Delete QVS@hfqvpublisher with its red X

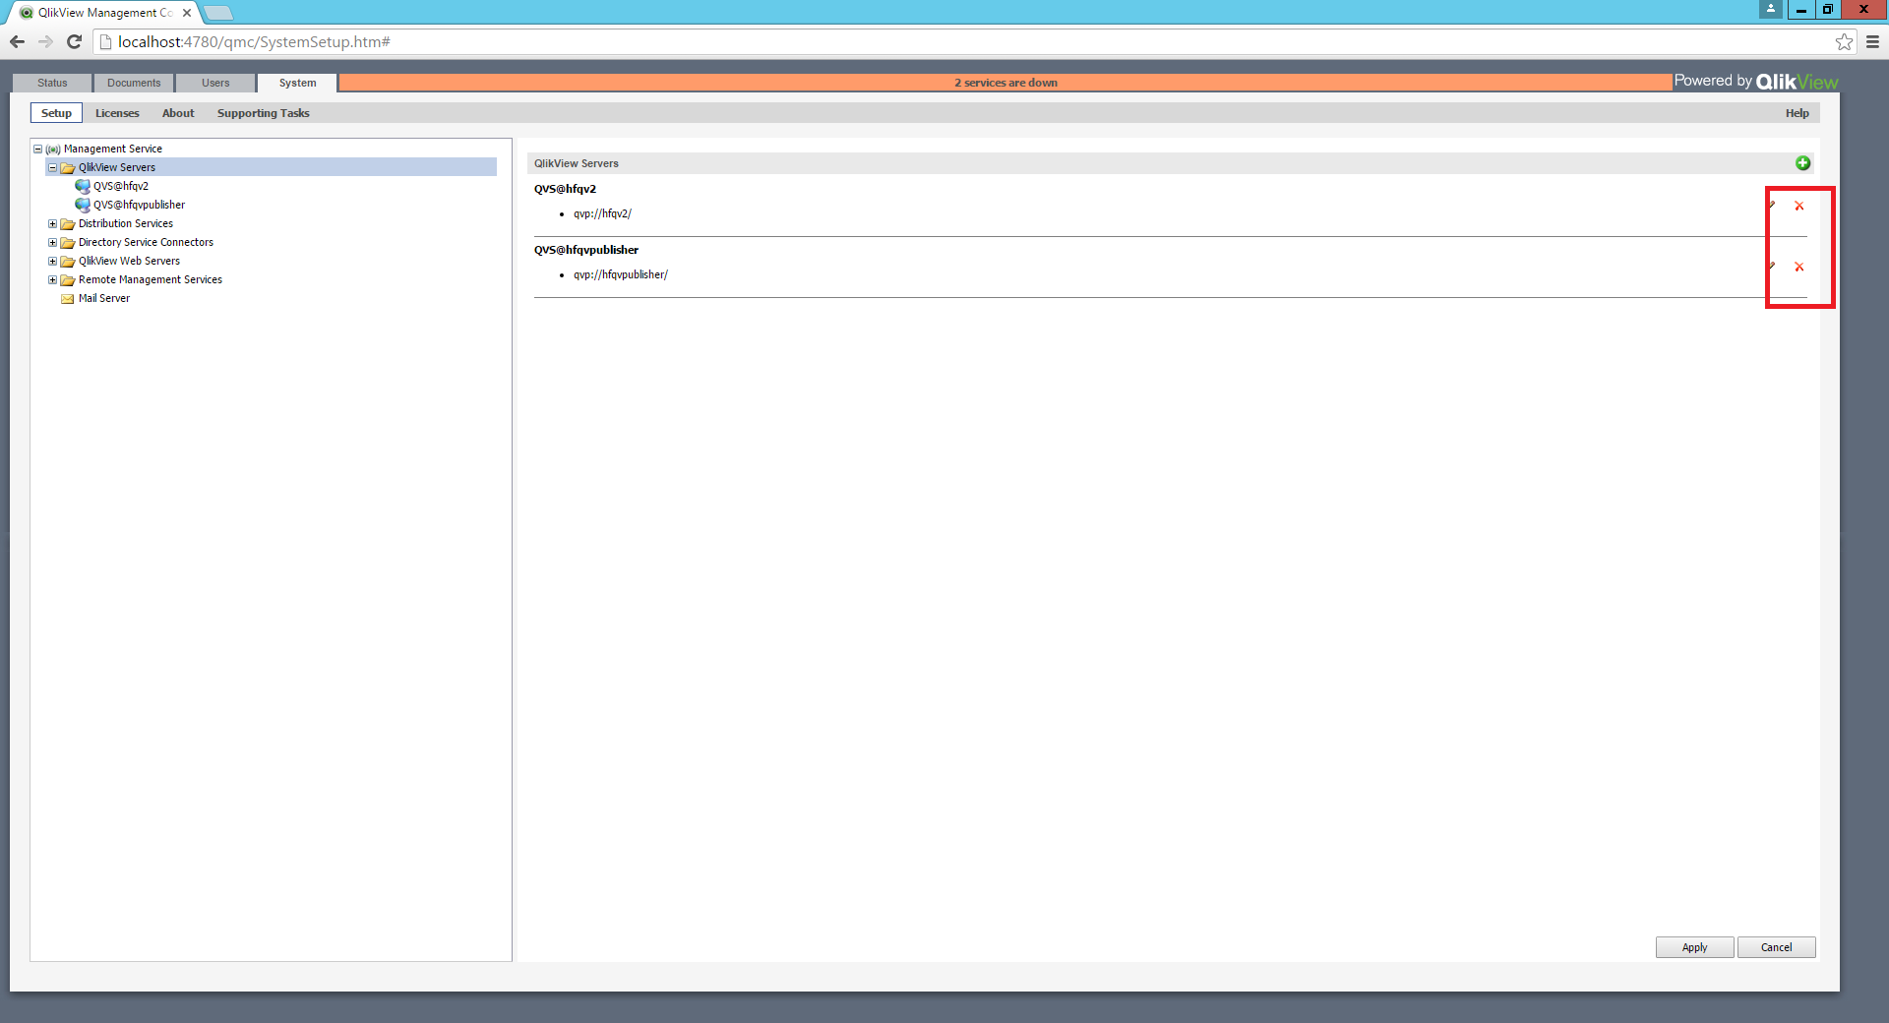point(1799,267)
